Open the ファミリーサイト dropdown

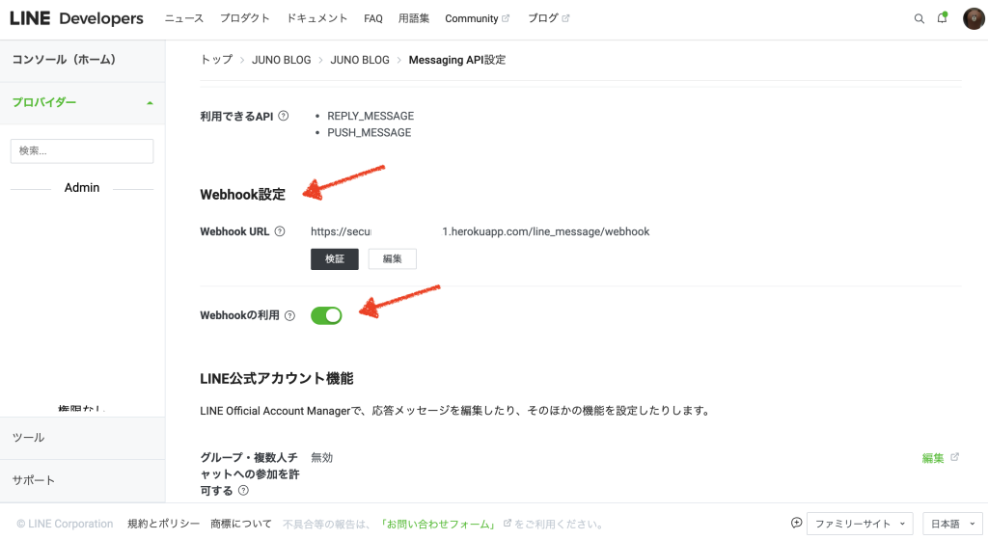coord(860,524)
